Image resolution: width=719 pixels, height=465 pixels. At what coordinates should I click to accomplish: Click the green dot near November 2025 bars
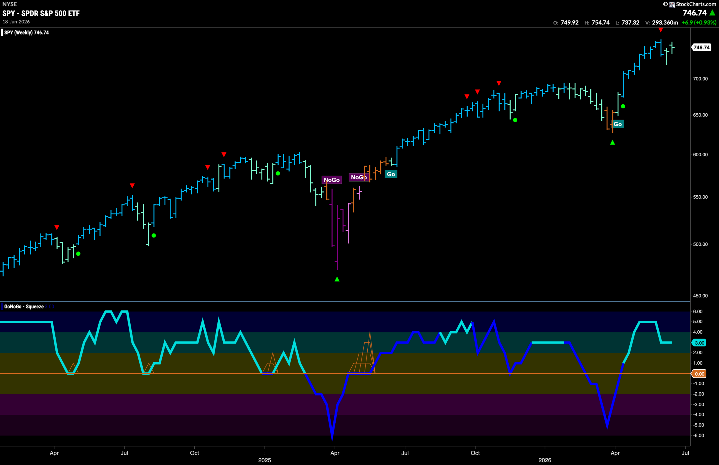pos(515,120)
